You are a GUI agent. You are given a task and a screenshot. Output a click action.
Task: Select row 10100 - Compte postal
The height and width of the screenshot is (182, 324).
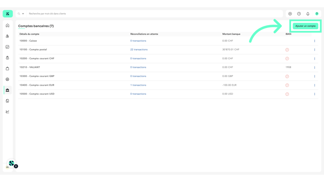[x=168, y=50]
